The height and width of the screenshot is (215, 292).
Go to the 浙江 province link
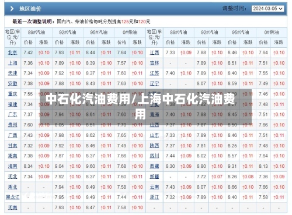click(x=154, y=198)
